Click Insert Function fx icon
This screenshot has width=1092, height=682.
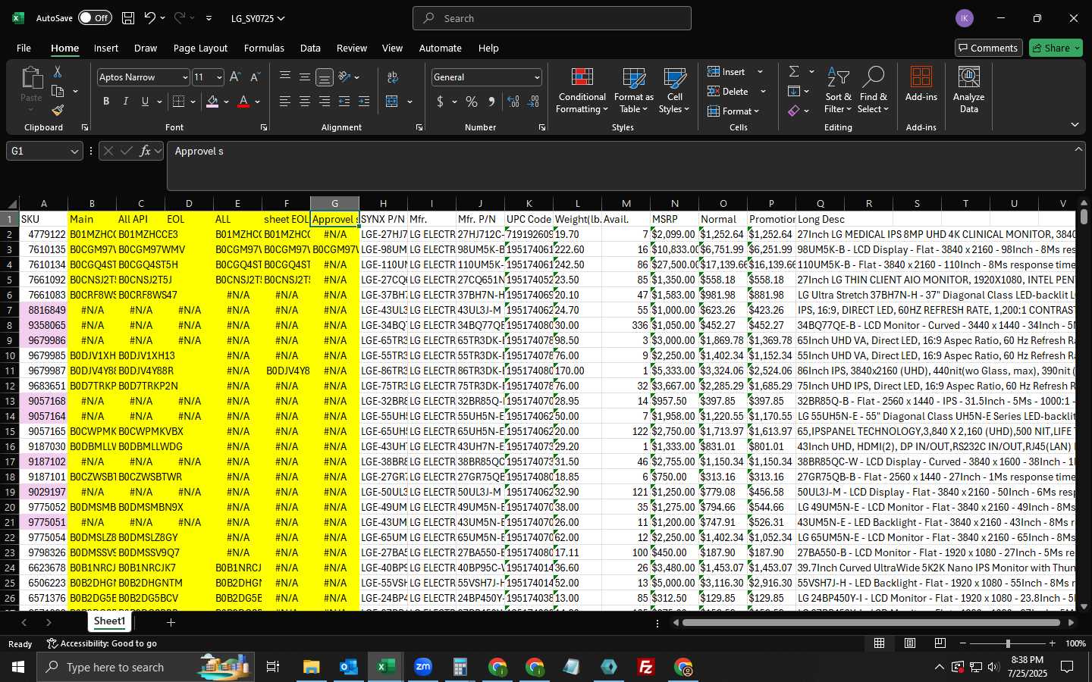[x=145, y=151]
